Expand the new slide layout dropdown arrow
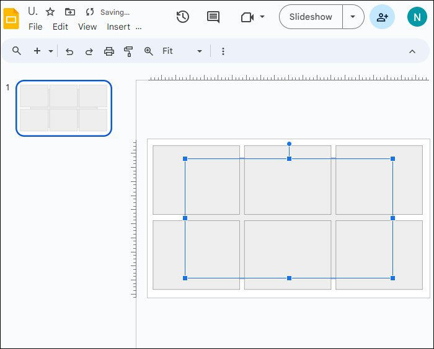Screen dimensions: 434x349 [x=51, y=51]
